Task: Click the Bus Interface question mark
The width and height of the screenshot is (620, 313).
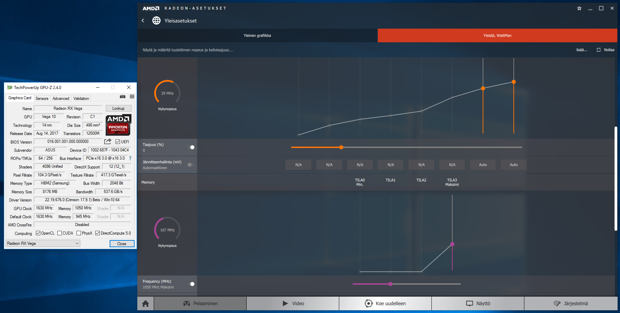Action: (x=130, y=158)
